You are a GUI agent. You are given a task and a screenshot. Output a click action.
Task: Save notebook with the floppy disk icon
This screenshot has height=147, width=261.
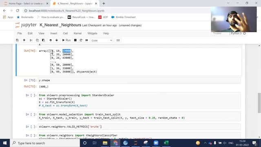[x=17, y=40]
